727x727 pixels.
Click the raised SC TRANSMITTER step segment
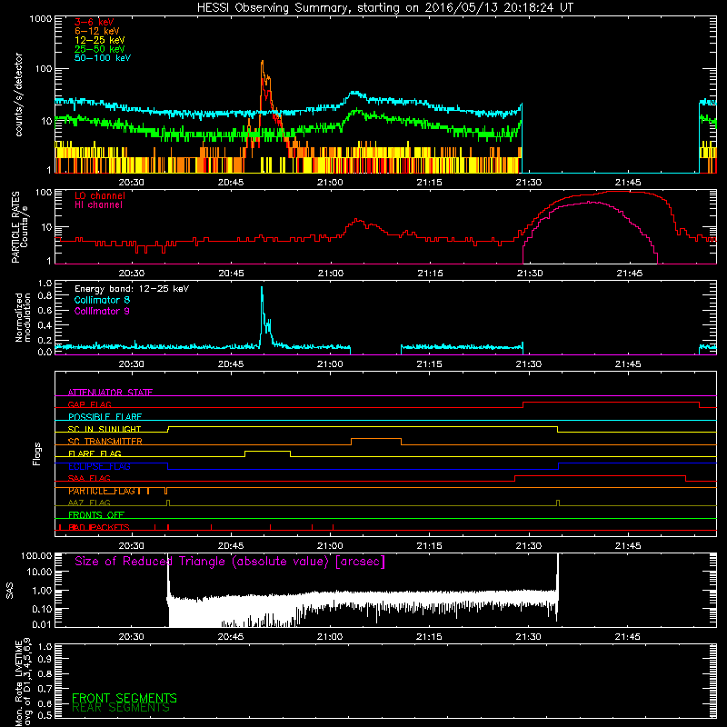tap(376, 439)
